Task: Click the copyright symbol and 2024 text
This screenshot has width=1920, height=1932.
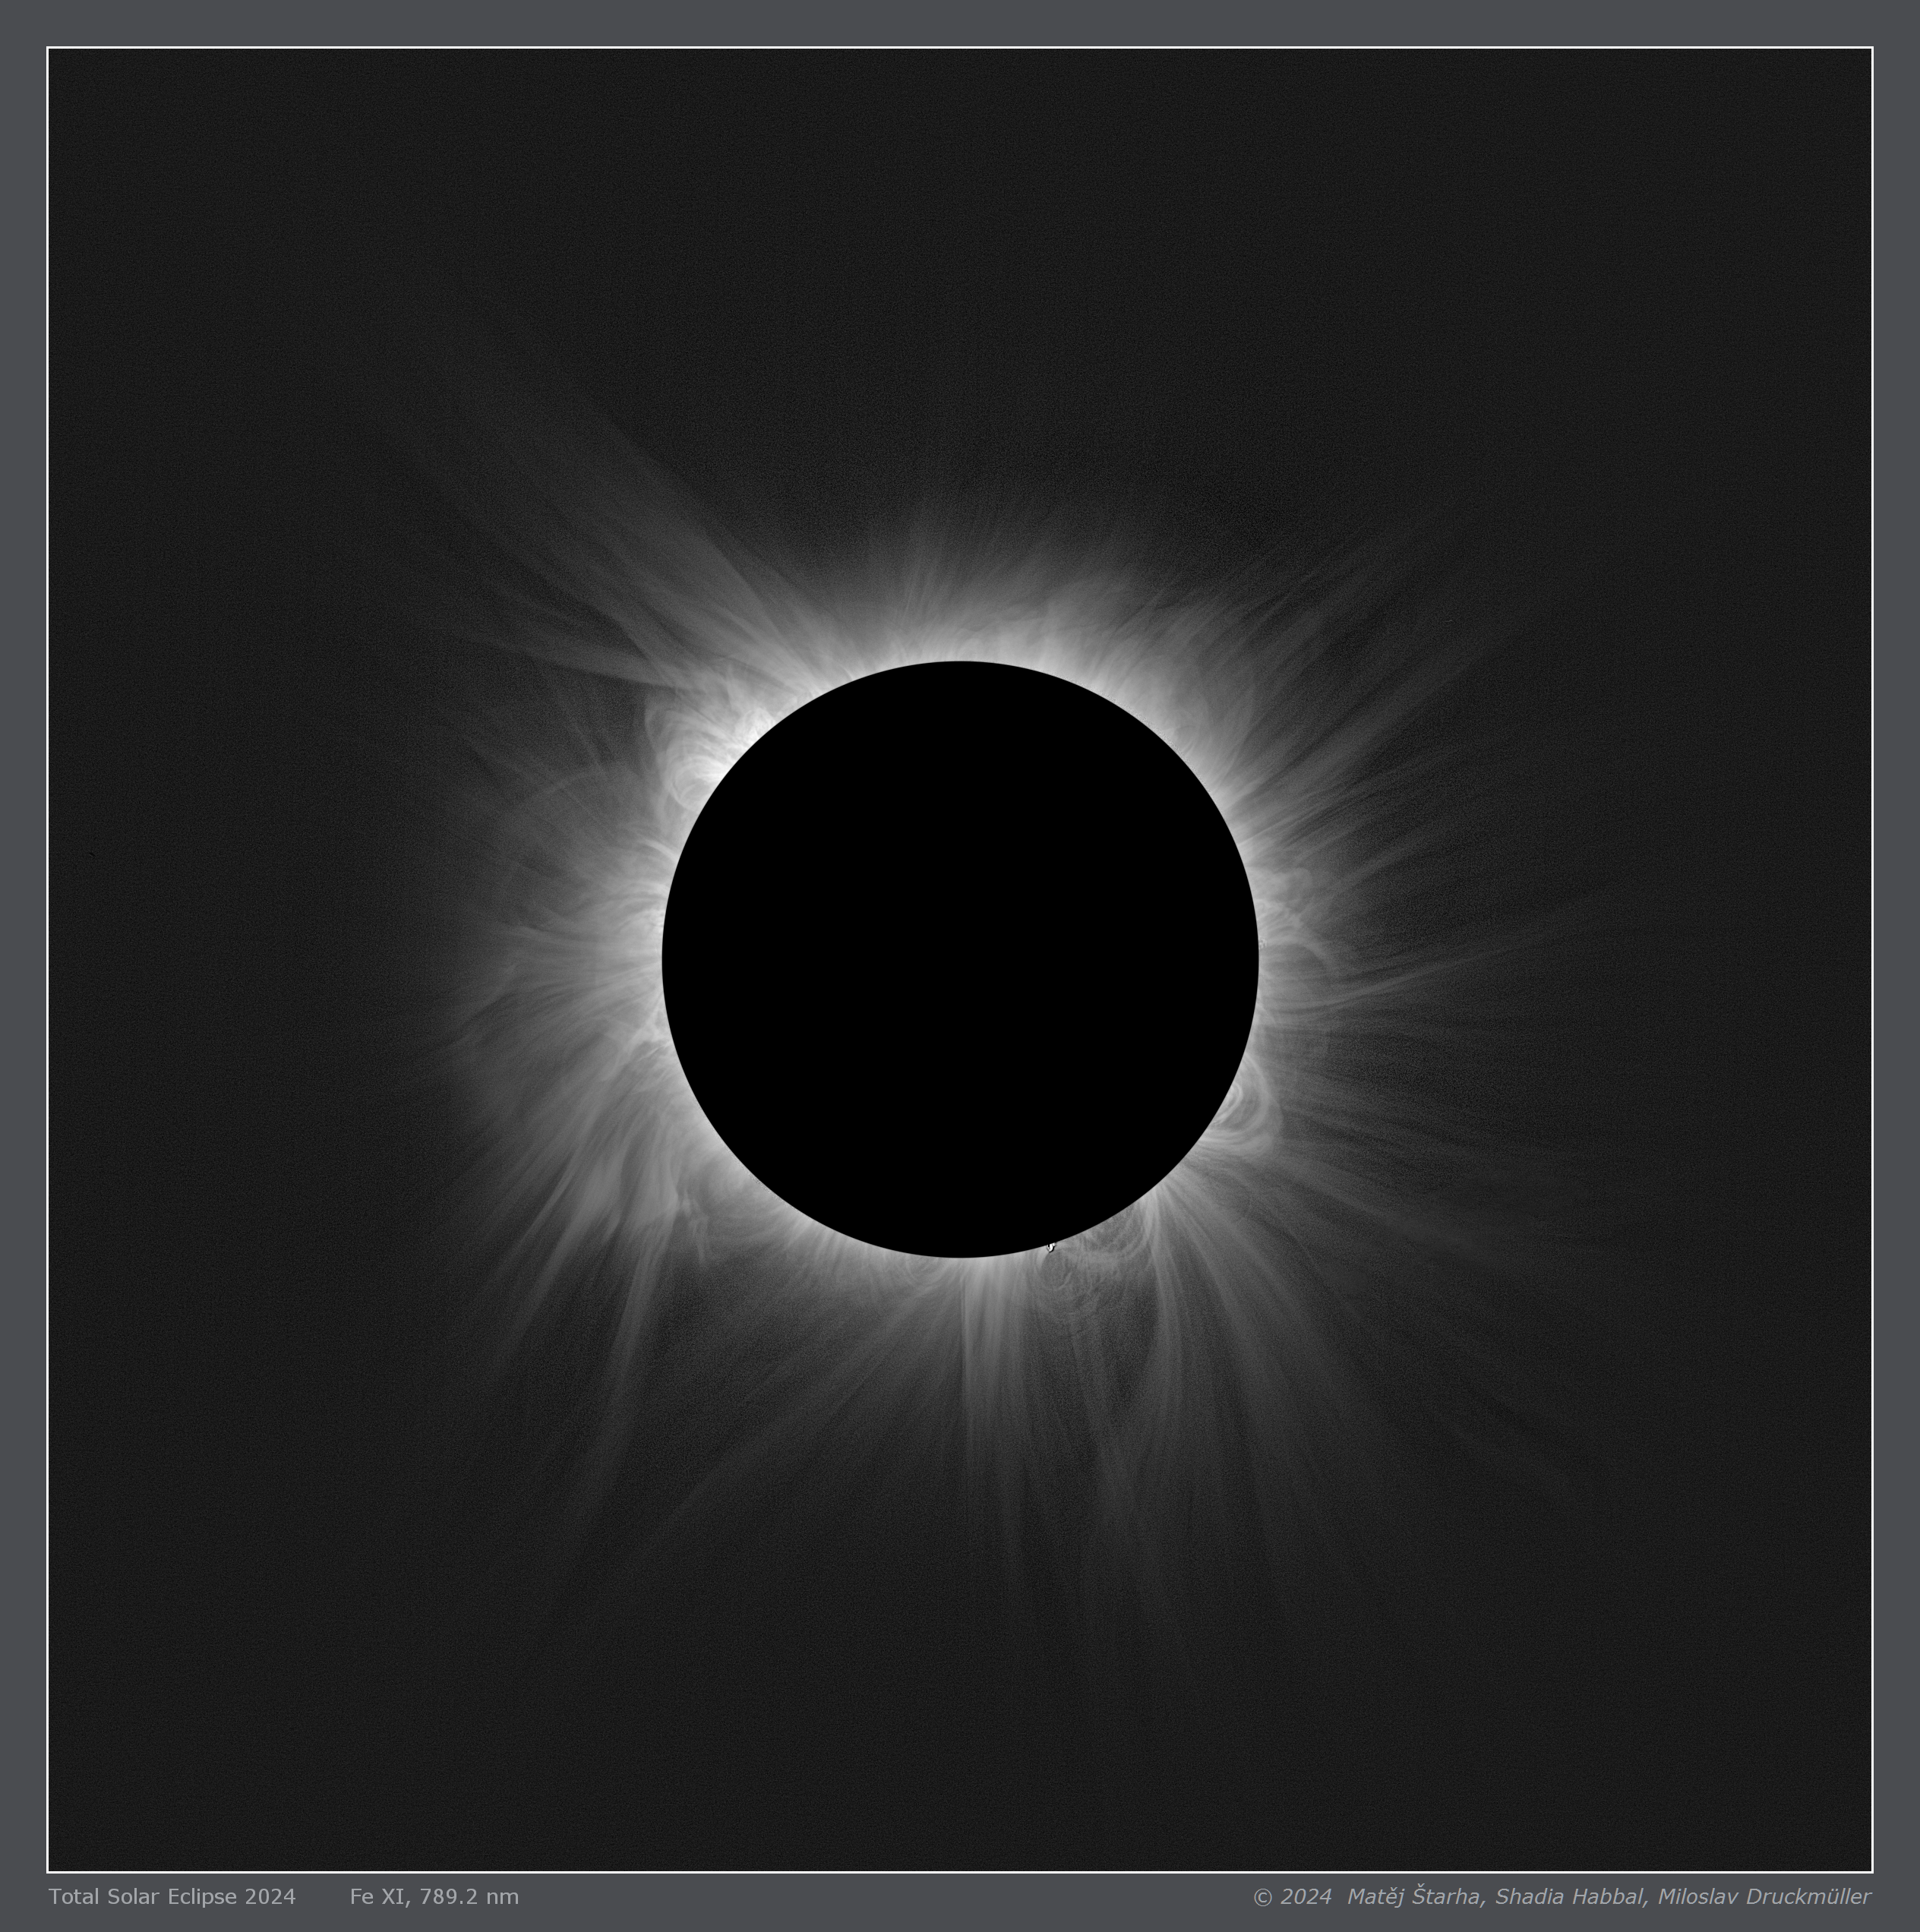Action: (x=1291, y=1897)
